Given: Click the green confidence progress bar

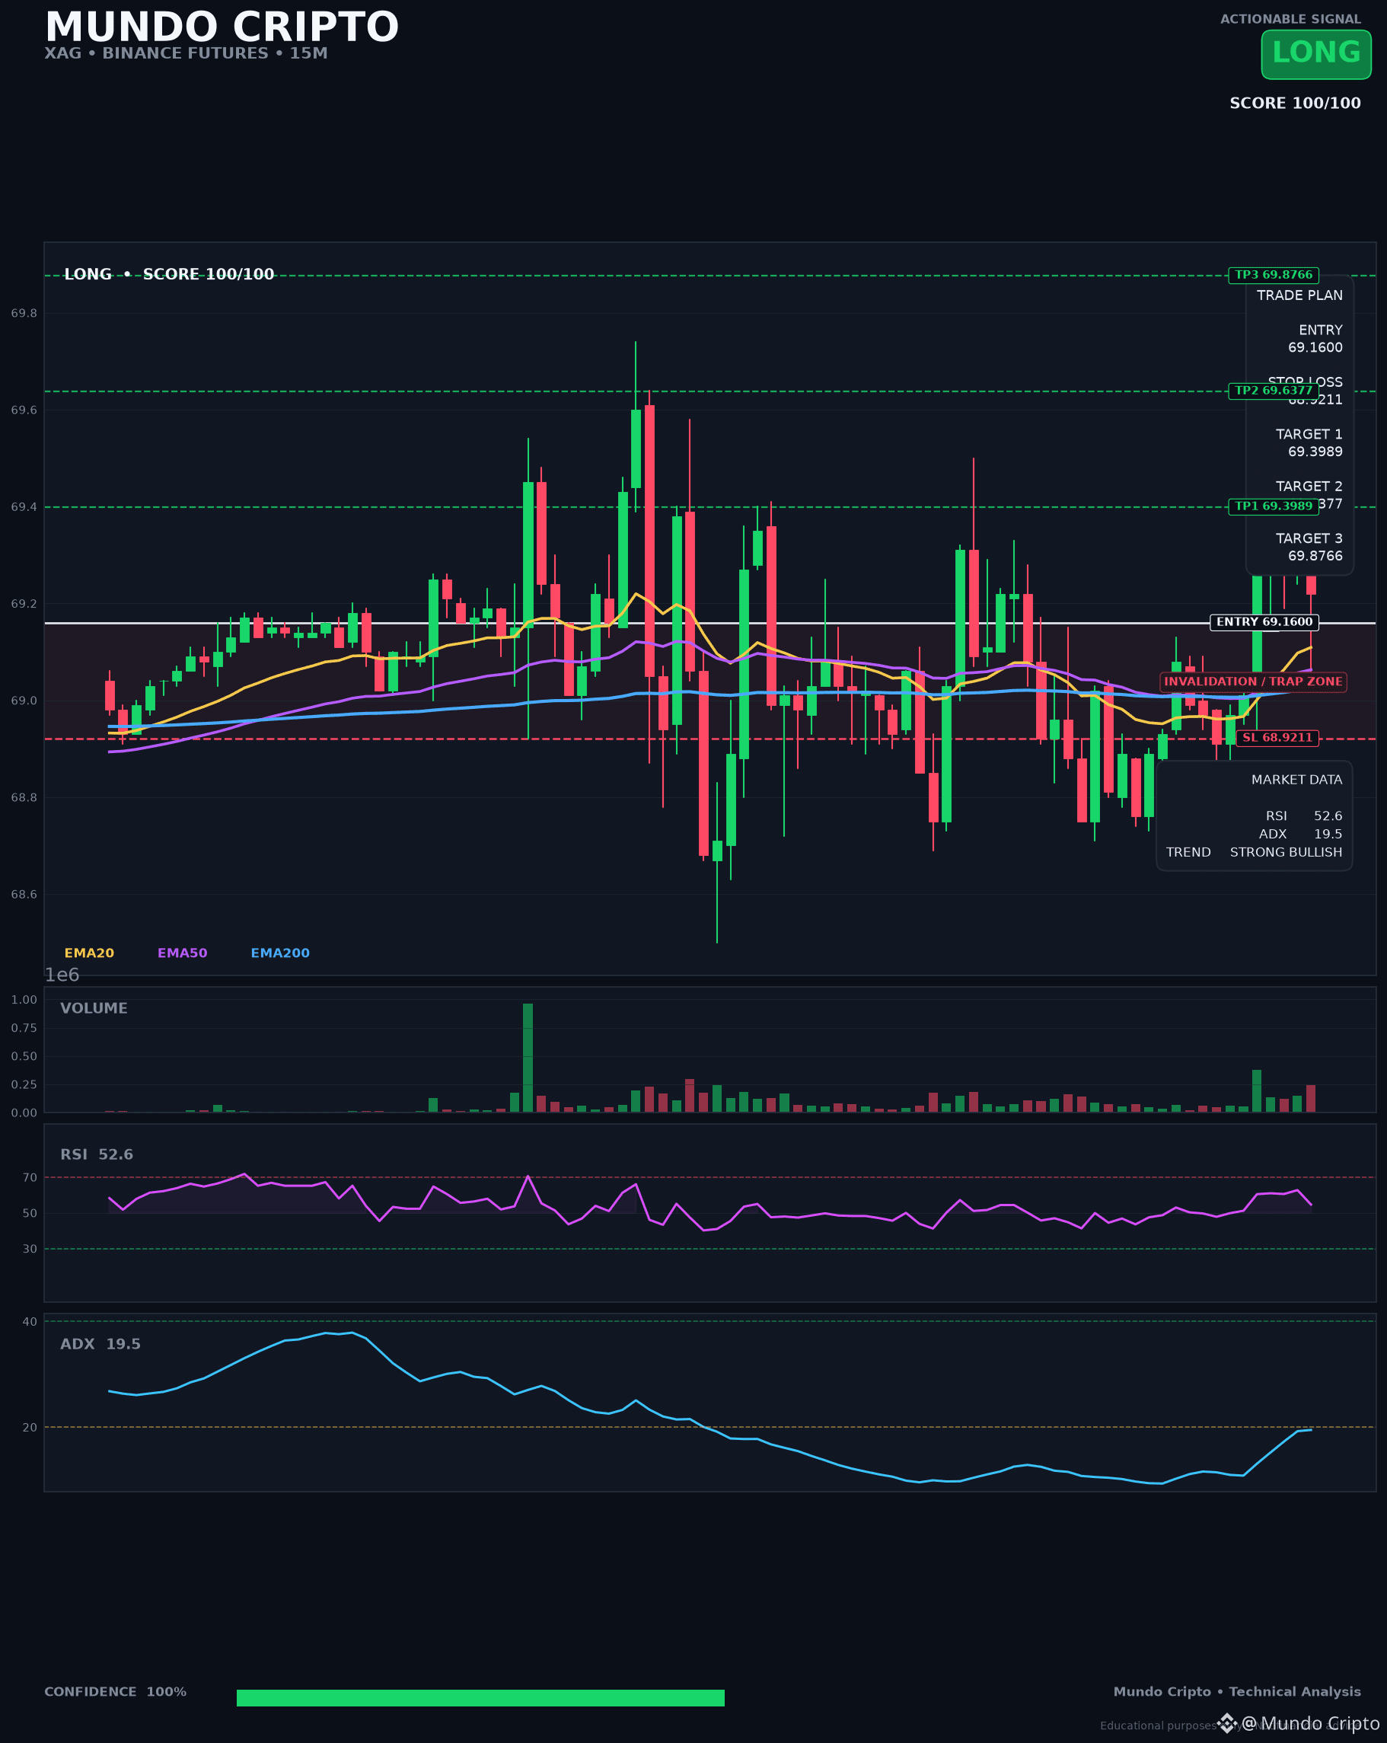Looking at the screenshot, I should (x=480, y=1698).
